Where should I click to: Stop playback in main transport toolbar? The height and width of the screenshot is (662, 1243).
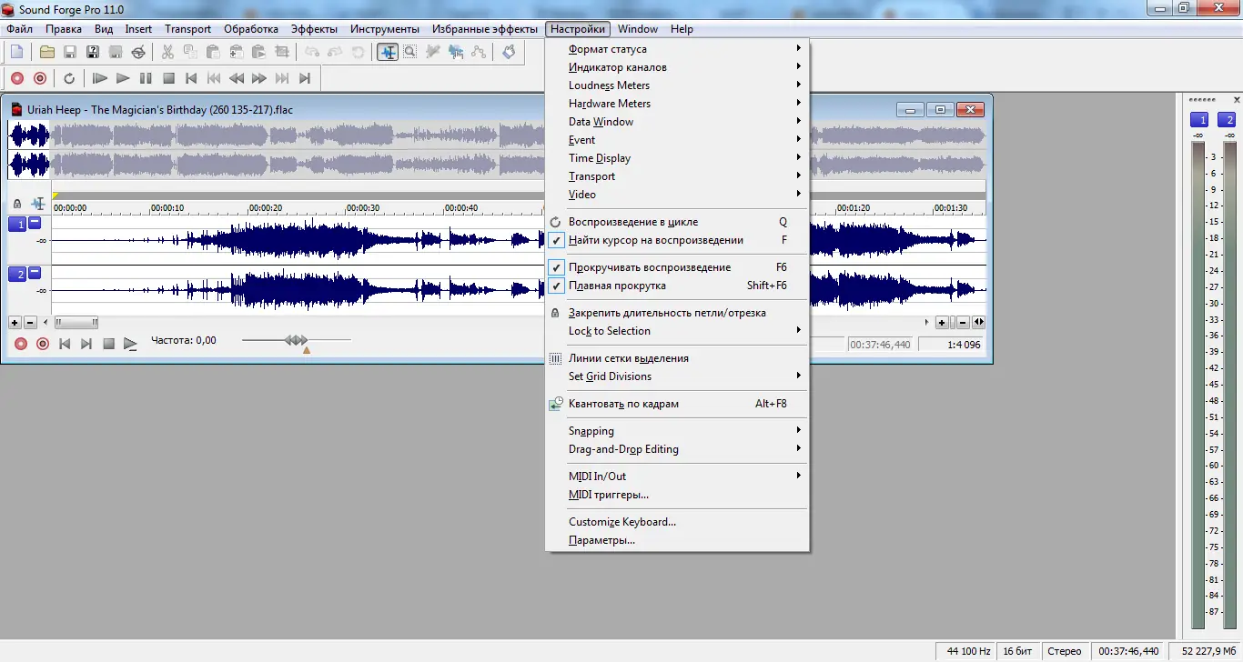168,78
